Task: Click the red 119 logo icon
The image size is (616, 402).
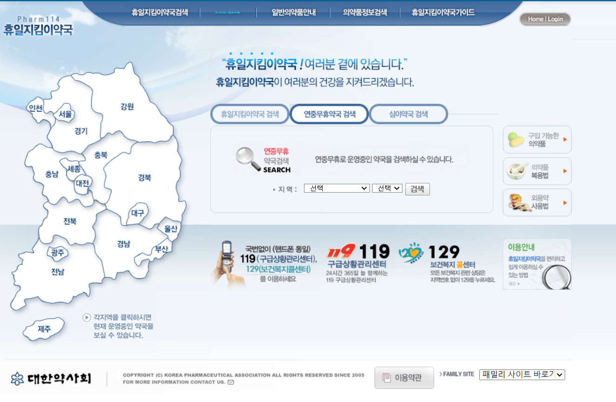Action: click(x=341, y=252)
